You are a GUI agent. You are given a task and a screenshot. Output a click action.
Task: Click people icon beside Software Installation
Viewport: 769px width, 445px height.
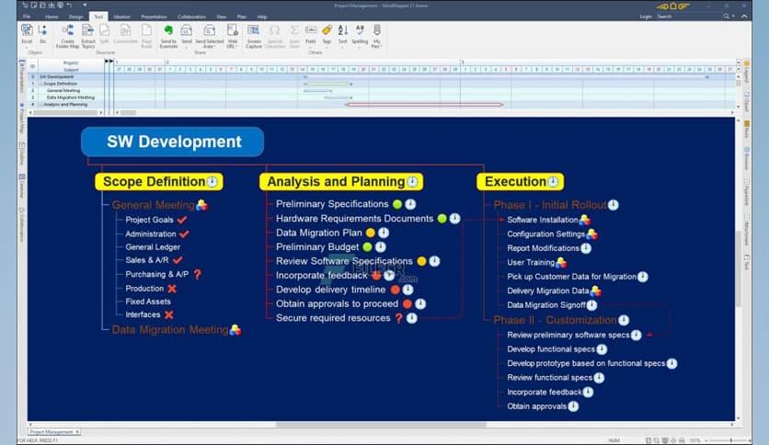click(x=584, y=220)
